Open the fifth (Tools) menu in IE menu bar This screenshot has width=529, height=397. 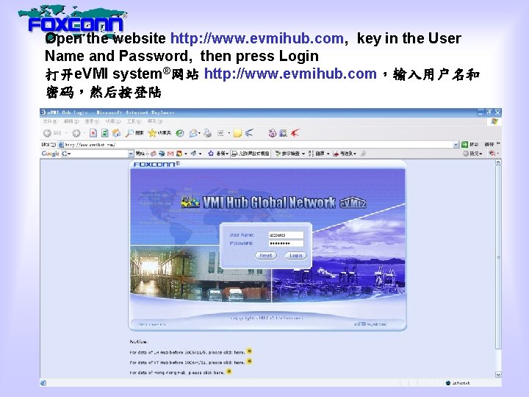click(x=134, y=121)
